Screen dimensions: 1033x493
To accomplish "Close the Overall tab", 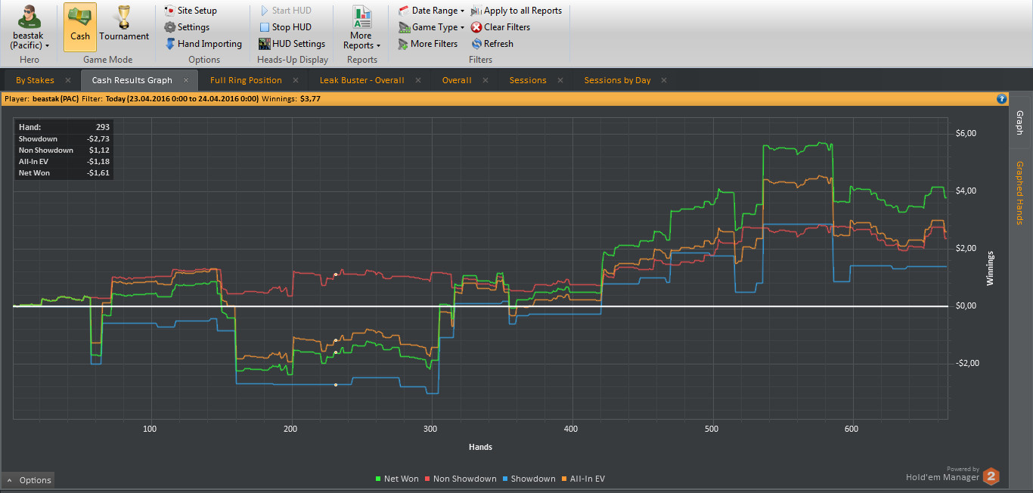I will point(485,80).
